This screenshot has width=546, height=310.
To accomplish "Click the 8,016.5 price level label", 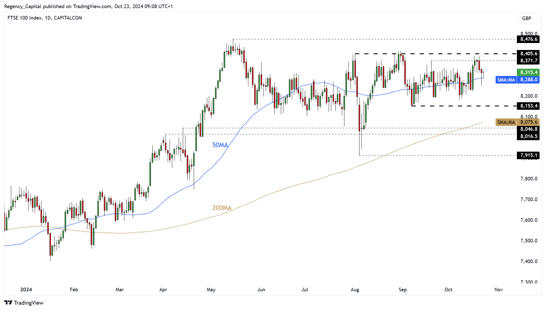I will [x=528, y=136].
